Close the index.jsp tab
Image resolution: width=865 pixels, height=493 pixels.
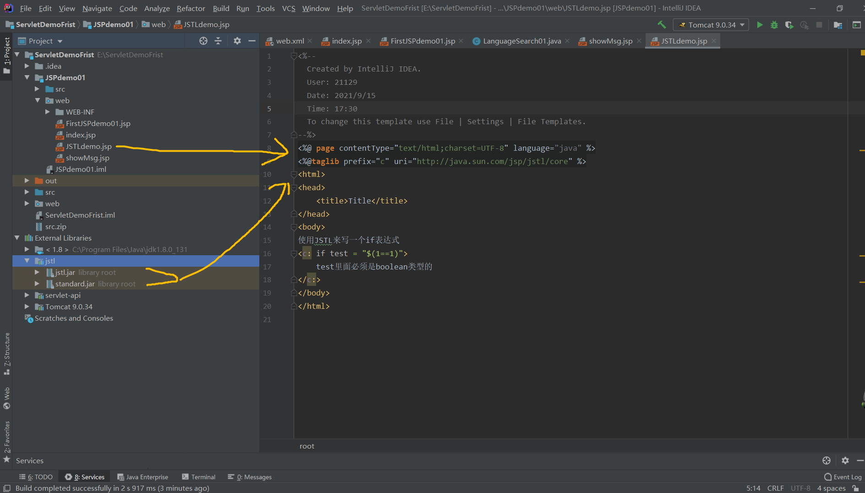368,41
